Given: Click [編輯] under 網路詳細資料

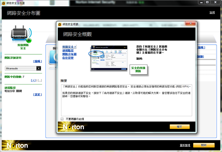Looking at the screenshot, I should [37, 61].
